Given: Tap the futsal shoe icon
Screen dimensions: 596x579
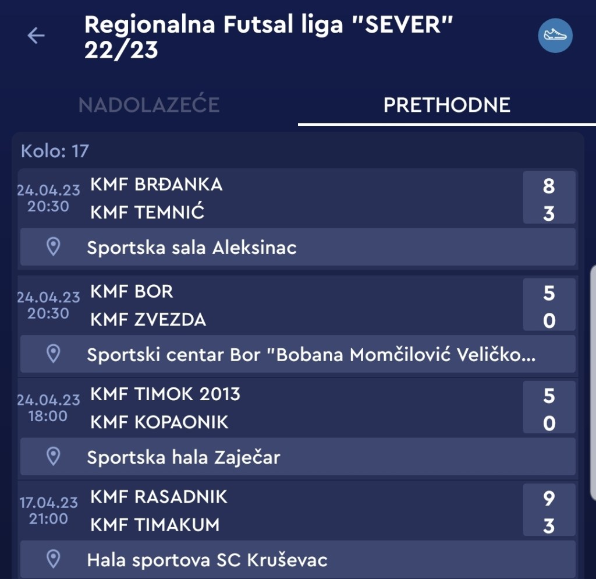Looking at the screenshot, I should [x=555, y=36].
